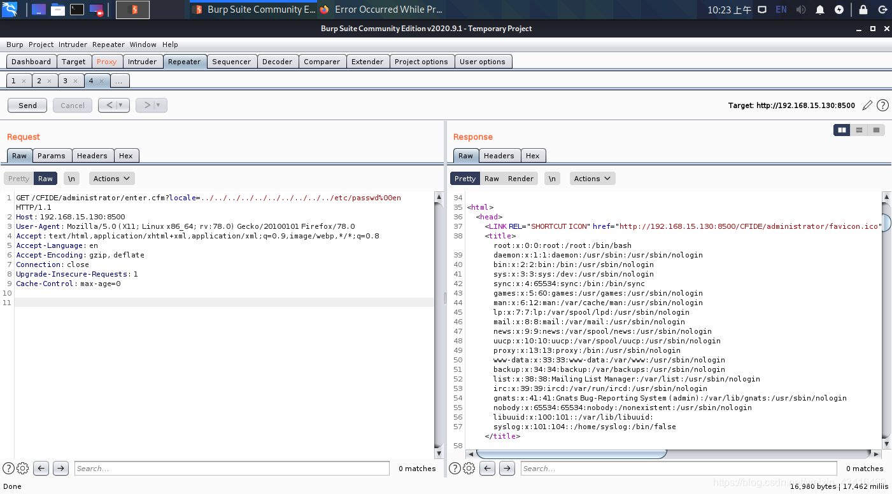Switch to the Firefox 'Error Occurred' window

[381, 10]
